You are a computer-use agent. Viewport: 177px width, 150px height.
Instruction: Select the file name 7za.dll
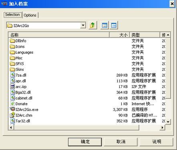tap(21, 75)
